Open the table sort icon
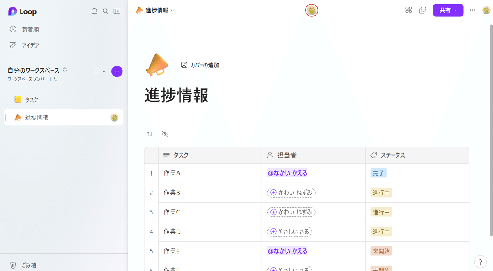 pos(150,134)
